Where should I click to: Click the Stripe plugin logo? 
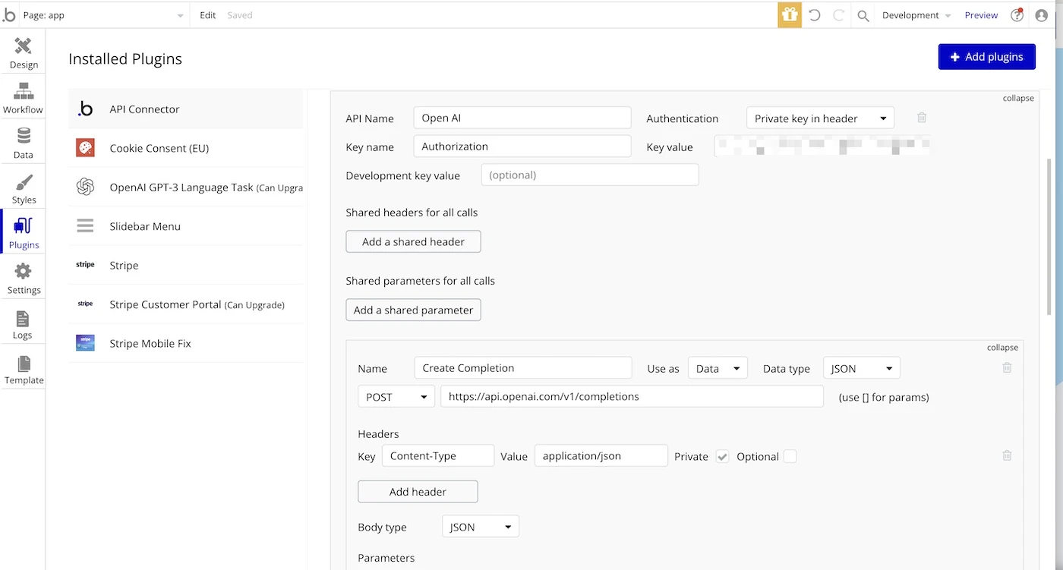[85, 265]
